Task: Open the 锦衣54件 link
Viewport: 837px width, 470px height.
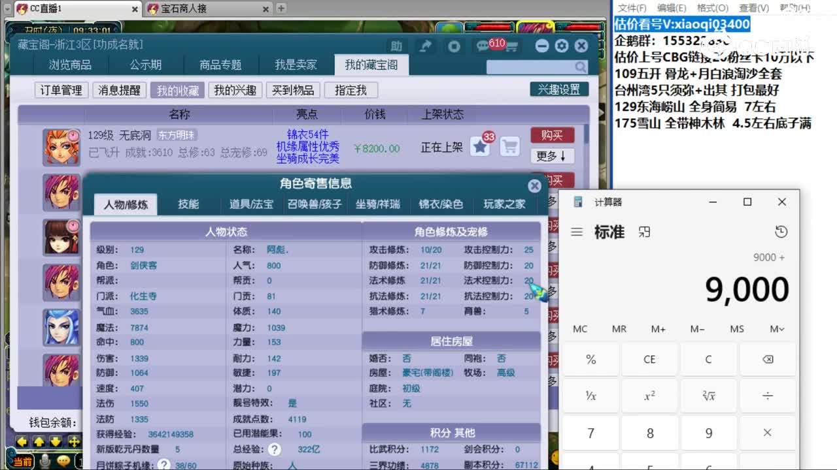Action: 307,134
